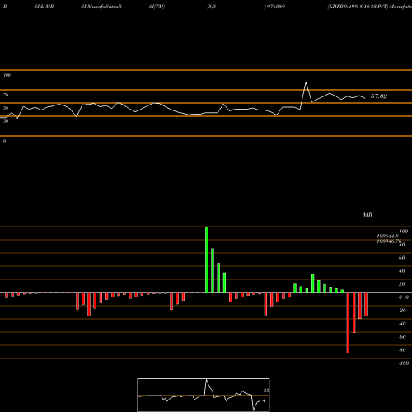Click the MR axis label -60

pos(402,337)
